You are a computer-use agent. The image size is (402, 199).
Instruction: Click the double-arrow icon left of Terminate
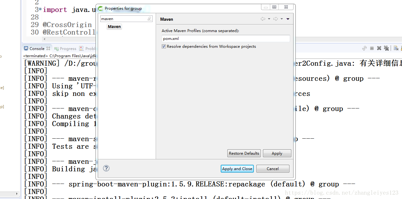[x=364, y=48]
